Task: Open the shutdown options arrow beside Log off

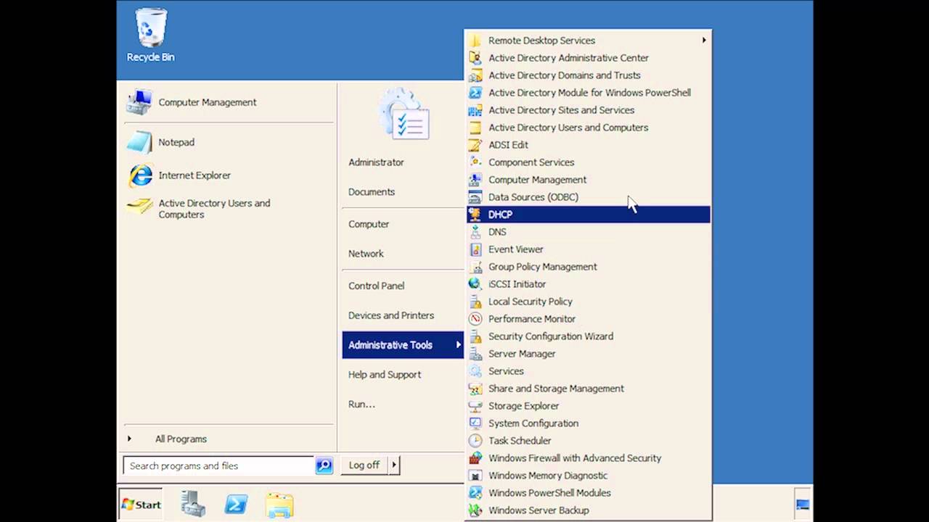Action: point(394,465)
